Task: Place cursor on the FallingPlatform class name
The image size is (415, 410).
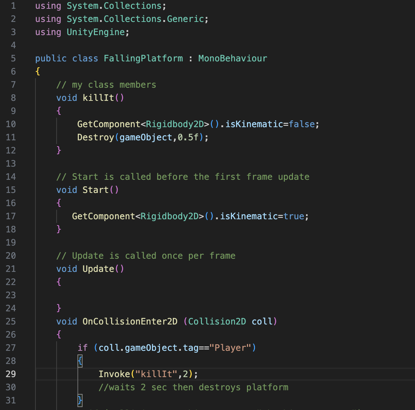Action: [143, 58]
